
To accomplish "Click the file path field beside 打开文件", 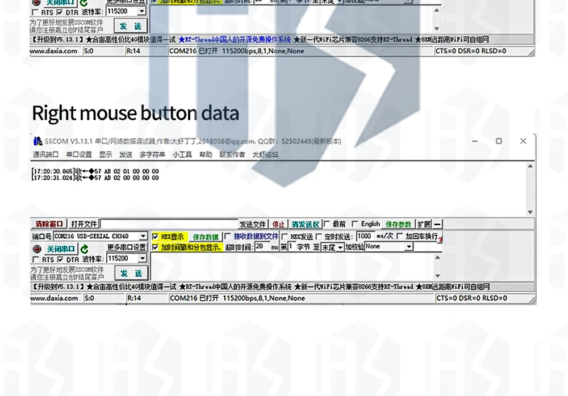I will click(x=169, y=224).
